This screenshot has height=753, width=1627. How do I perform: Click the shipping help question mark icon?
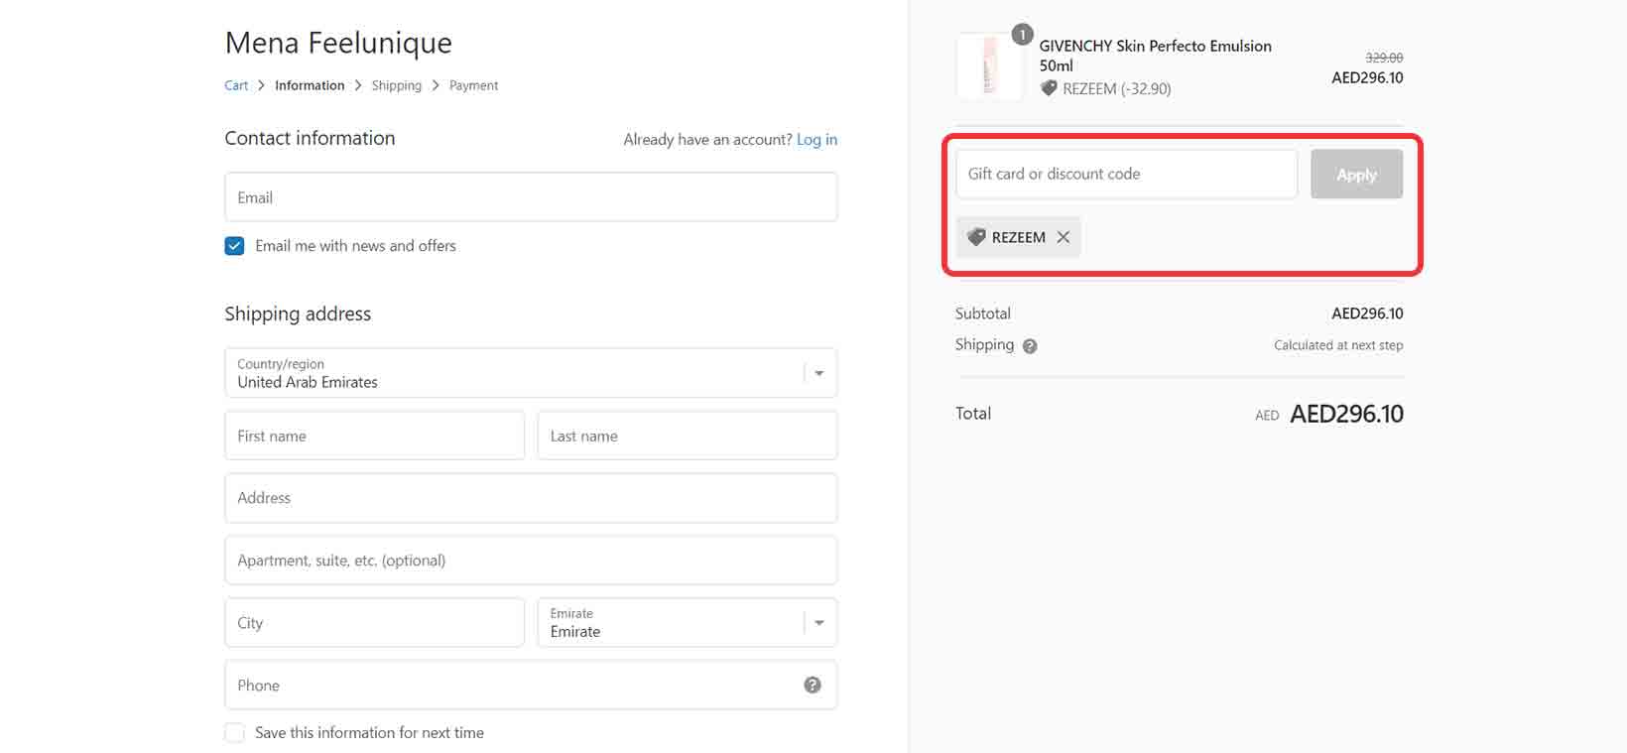[1030, 346]
